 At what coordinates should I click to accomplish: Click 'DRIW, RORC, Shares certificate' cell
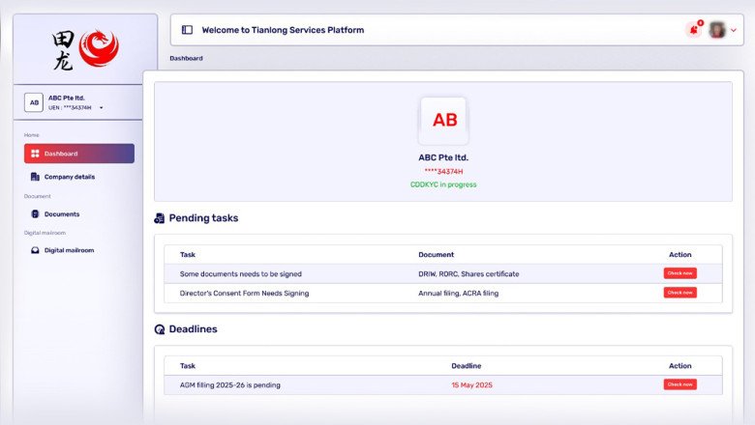click(x=468, y=274)
